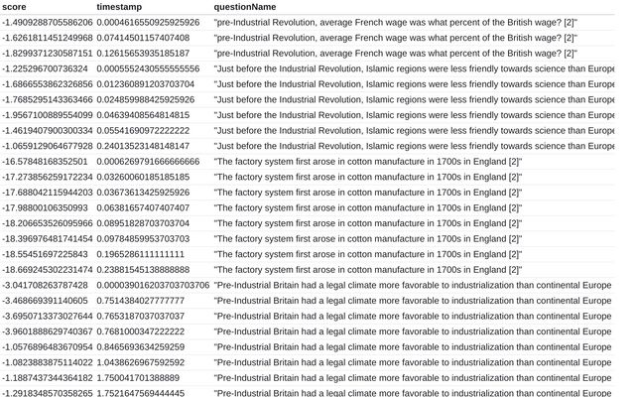Select score cell -1.225296700736324
Image resolution: width=635 pixels, height=397 pixels.
(x=45, y=68)
